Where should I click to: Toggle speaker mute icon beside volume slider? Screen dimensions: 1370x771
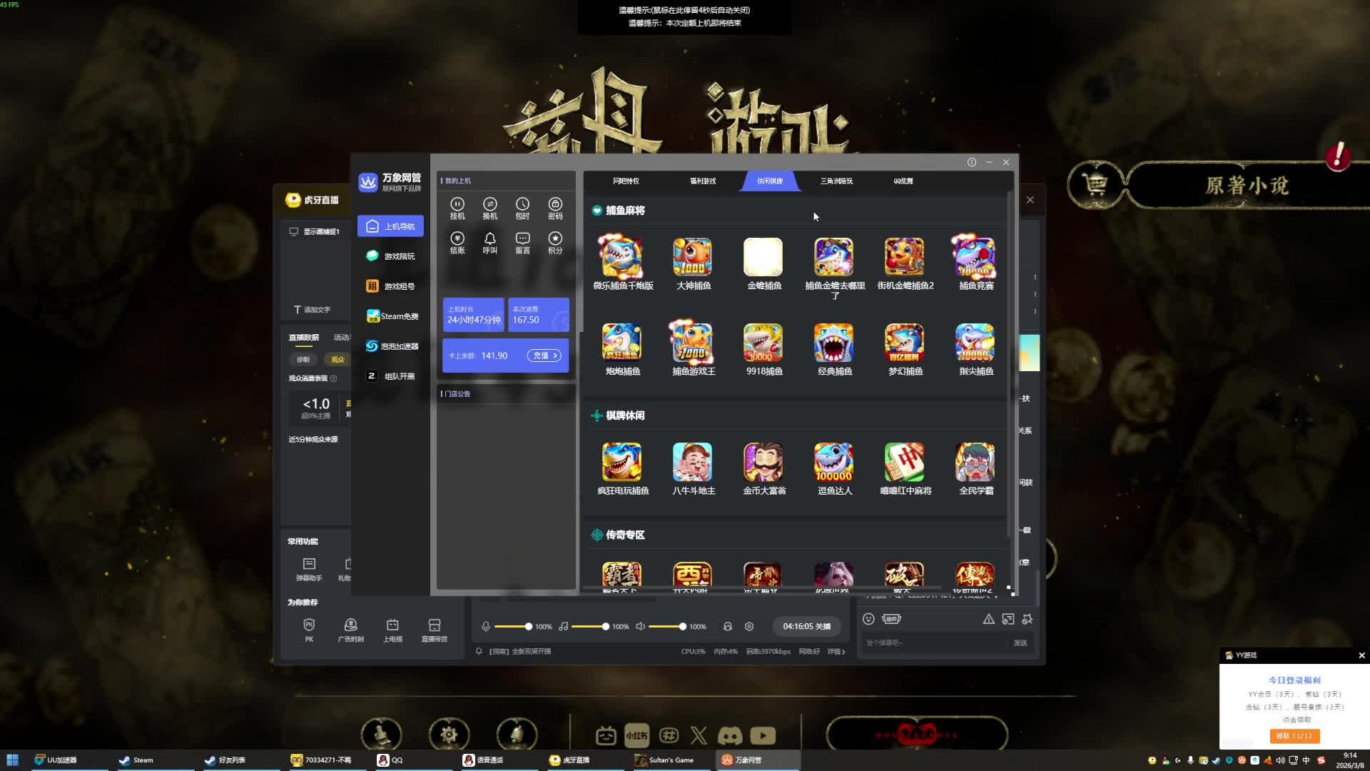click(x=640, y=627)
